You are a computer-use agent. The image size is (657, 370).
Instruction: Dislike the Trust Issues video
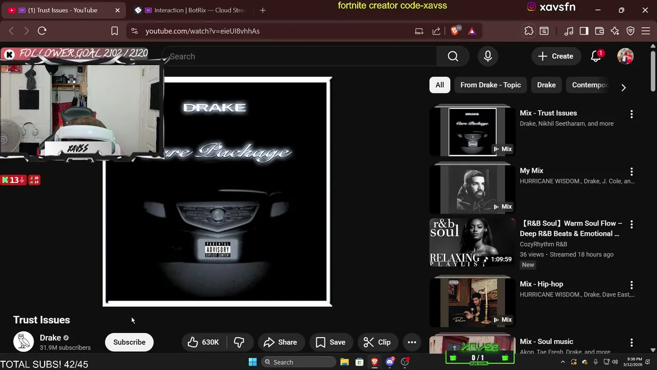[x=239, y=342]
